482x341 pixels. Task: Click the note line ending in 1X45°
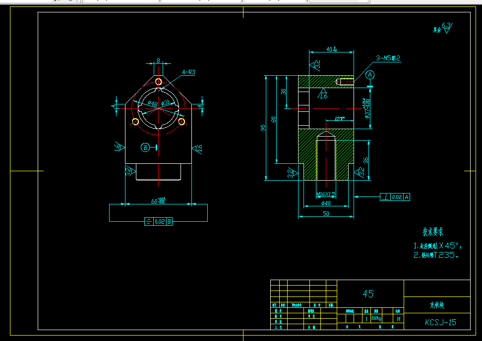pyautogui.click(x=437, y=245)
